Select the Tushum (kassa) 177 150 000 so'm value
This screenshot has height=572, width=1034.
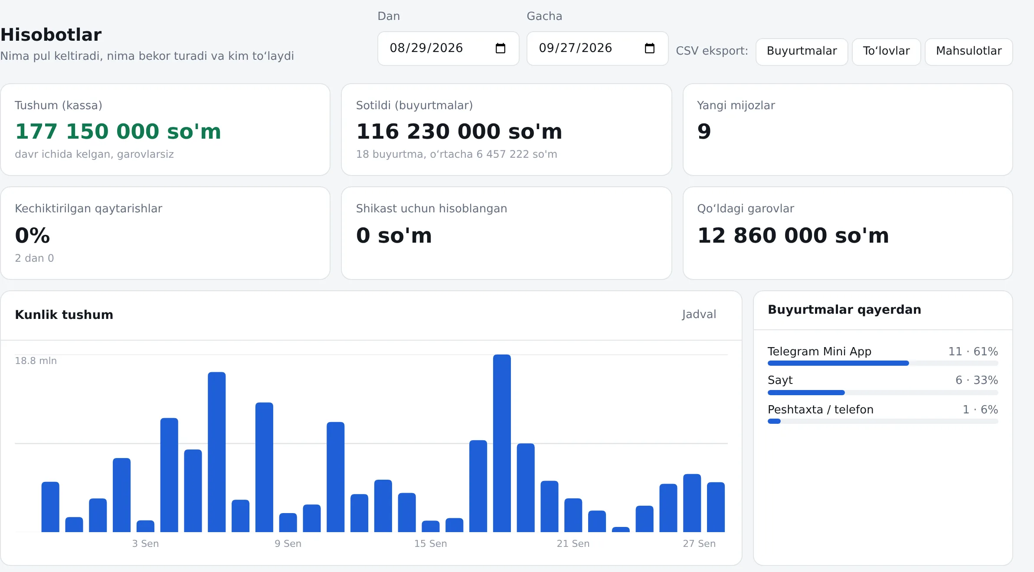pos(118,131)
